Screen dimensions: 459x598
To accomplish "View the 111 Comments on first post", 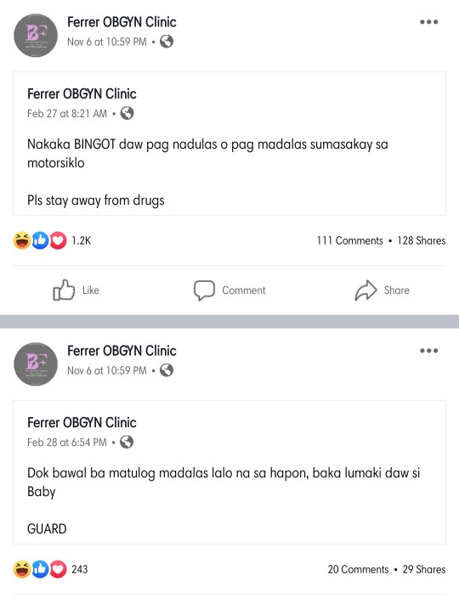I will click(350, 240).
